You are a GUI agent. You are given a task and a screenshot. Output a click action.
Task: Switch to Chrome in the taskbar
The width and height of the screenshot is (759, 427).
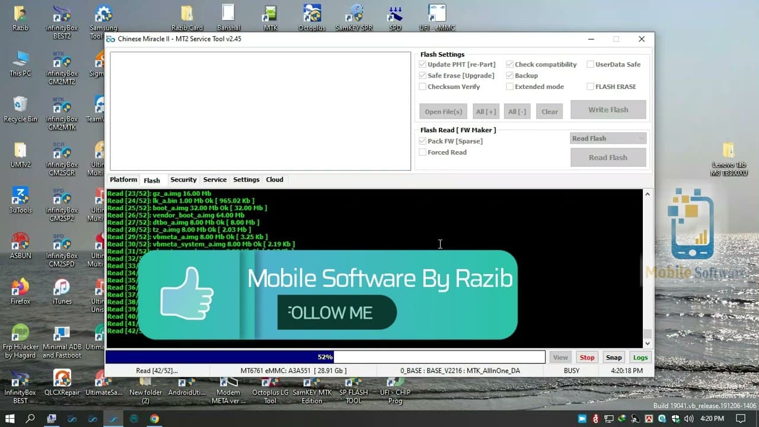point(154,419)
